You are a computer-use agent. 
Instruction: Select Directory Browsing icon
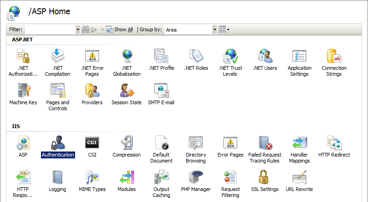coord(196,149)
